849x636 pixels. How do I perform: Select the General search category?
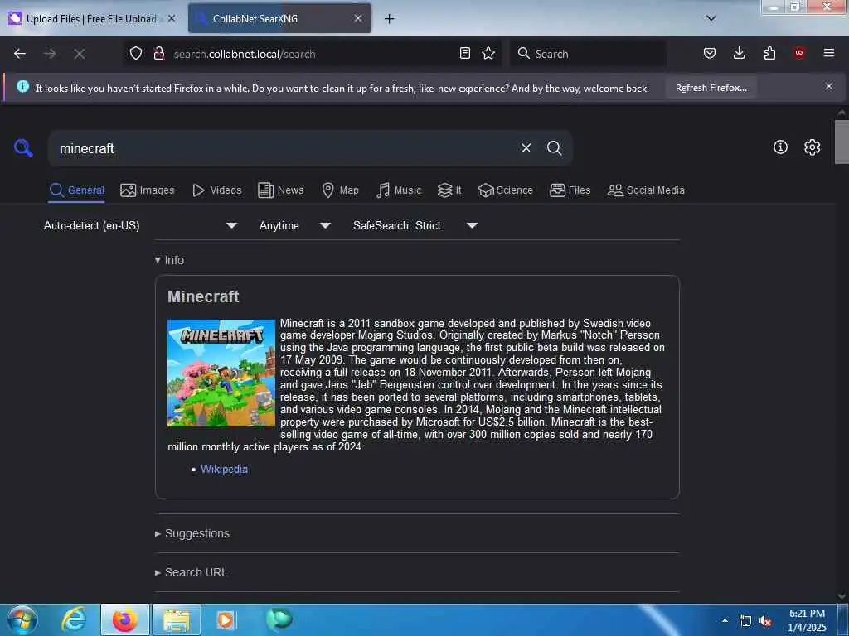pyautogui.click(x=76, y=190)
